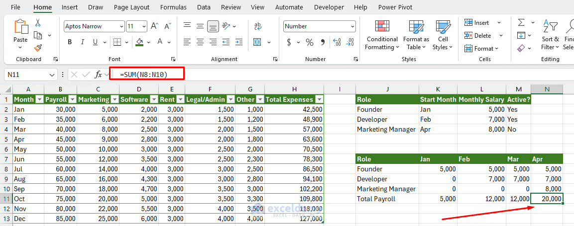This screenshot has height=226, width=574.
Task: Switch to the Data tab
Action: [204, 7]
